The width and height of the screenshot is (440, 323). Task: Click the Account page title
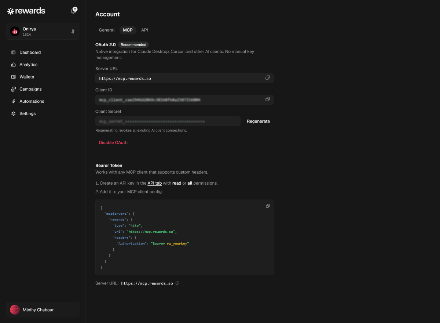[107, 14]
